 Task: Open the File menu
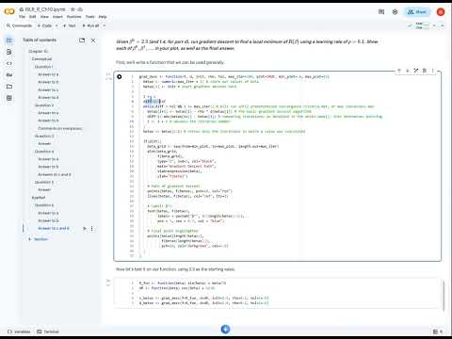coord(22,17)
